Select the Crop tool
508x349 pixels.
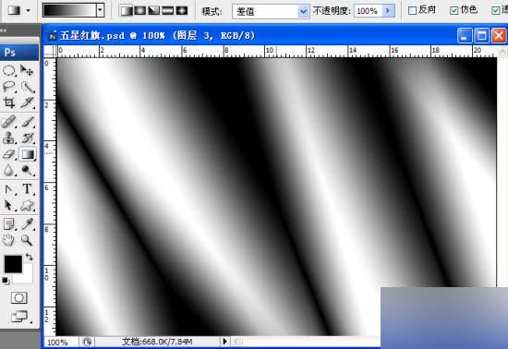tap(8, 102)
